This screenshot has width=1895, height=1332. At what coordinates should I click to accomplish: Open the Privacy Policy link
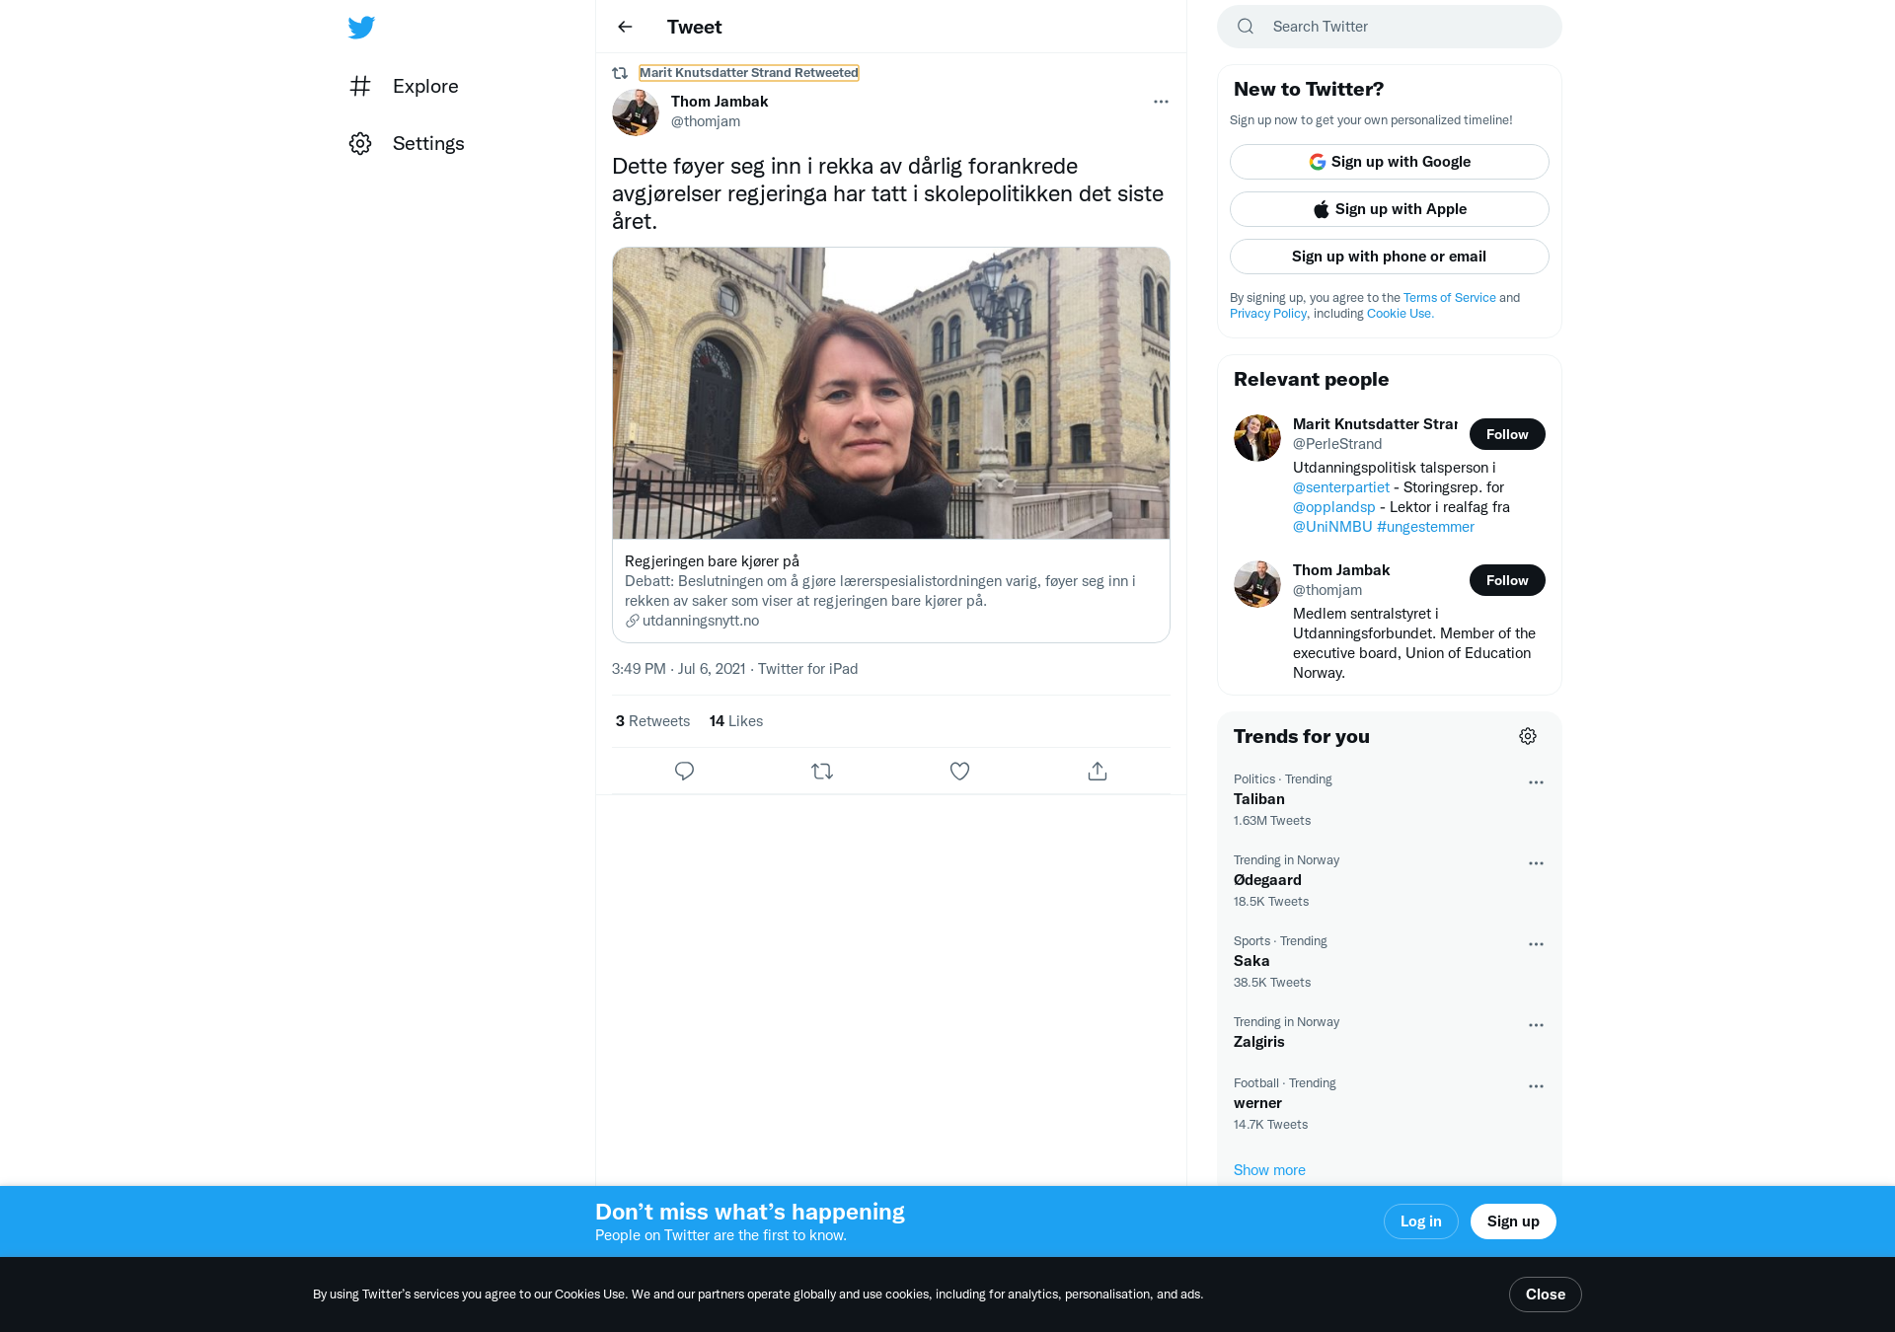point(1268,314)
